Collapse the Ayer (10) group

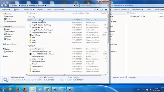tap(27, 46)
